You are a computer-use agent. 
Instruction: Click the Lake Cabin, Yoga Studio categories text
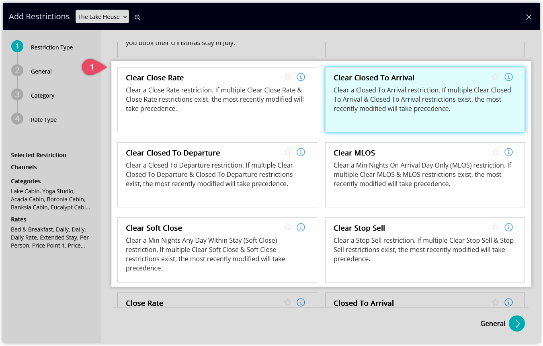[50, 199]
